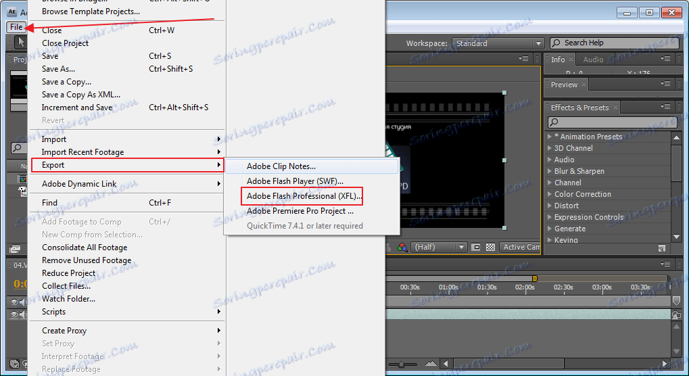689x376 pixels.
Task: Click the timeline zoom-in mountains icon
Action: [431, 364]
